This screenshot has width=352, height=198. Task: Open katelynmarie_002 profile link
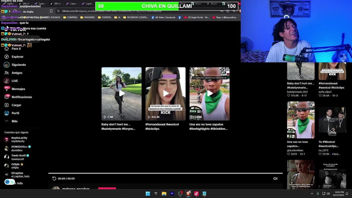point(297,92)
